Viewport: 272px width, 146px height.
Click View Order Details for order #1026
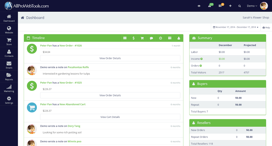[x=110, y=58]
